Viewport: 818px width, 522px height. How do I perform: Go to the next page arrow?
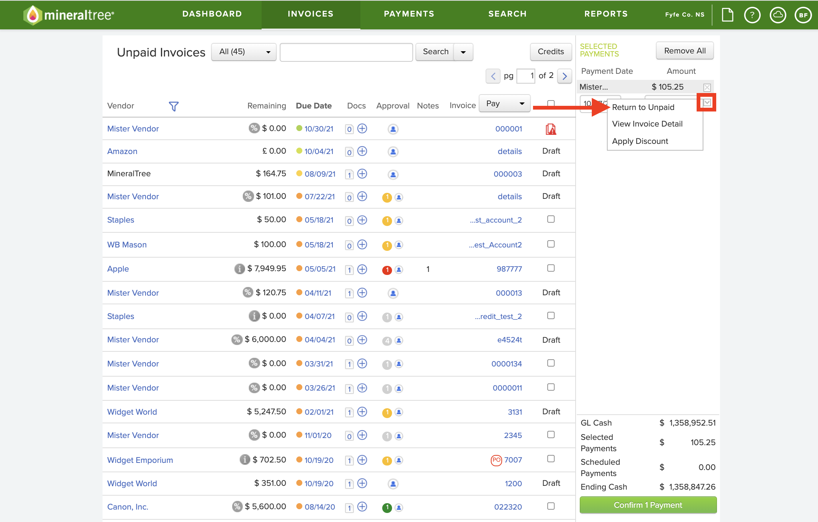564,76
